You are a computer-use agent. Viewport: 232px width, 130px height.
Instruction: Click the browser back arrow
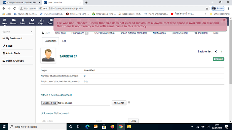pyautogui.click(x=4, y=9)
